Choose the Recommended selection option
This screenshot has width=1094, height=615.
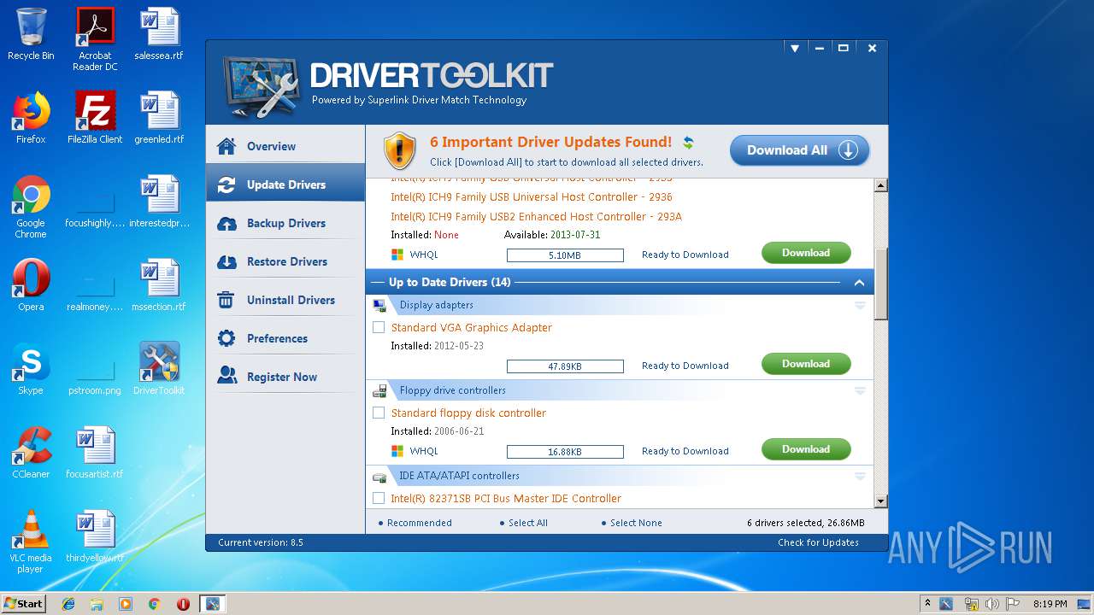point(415,523)
